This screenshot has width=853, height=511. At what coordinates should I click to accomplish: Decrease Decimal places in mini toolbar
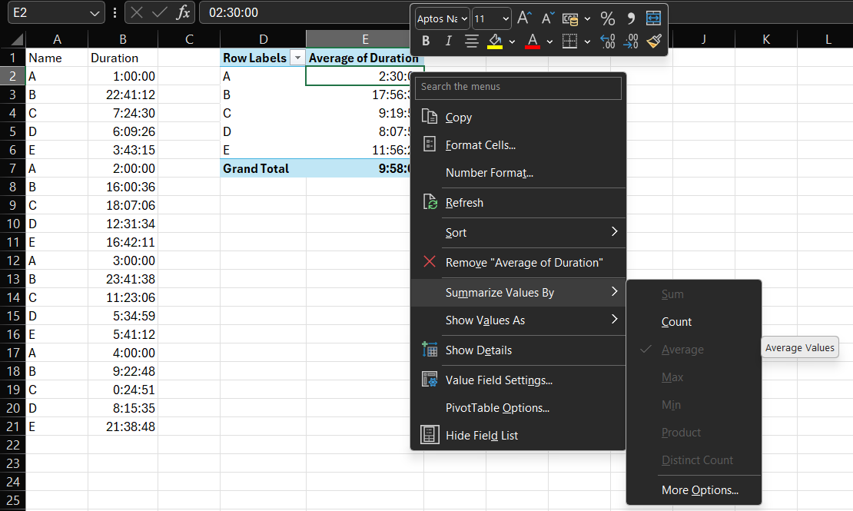coord(630,41)
